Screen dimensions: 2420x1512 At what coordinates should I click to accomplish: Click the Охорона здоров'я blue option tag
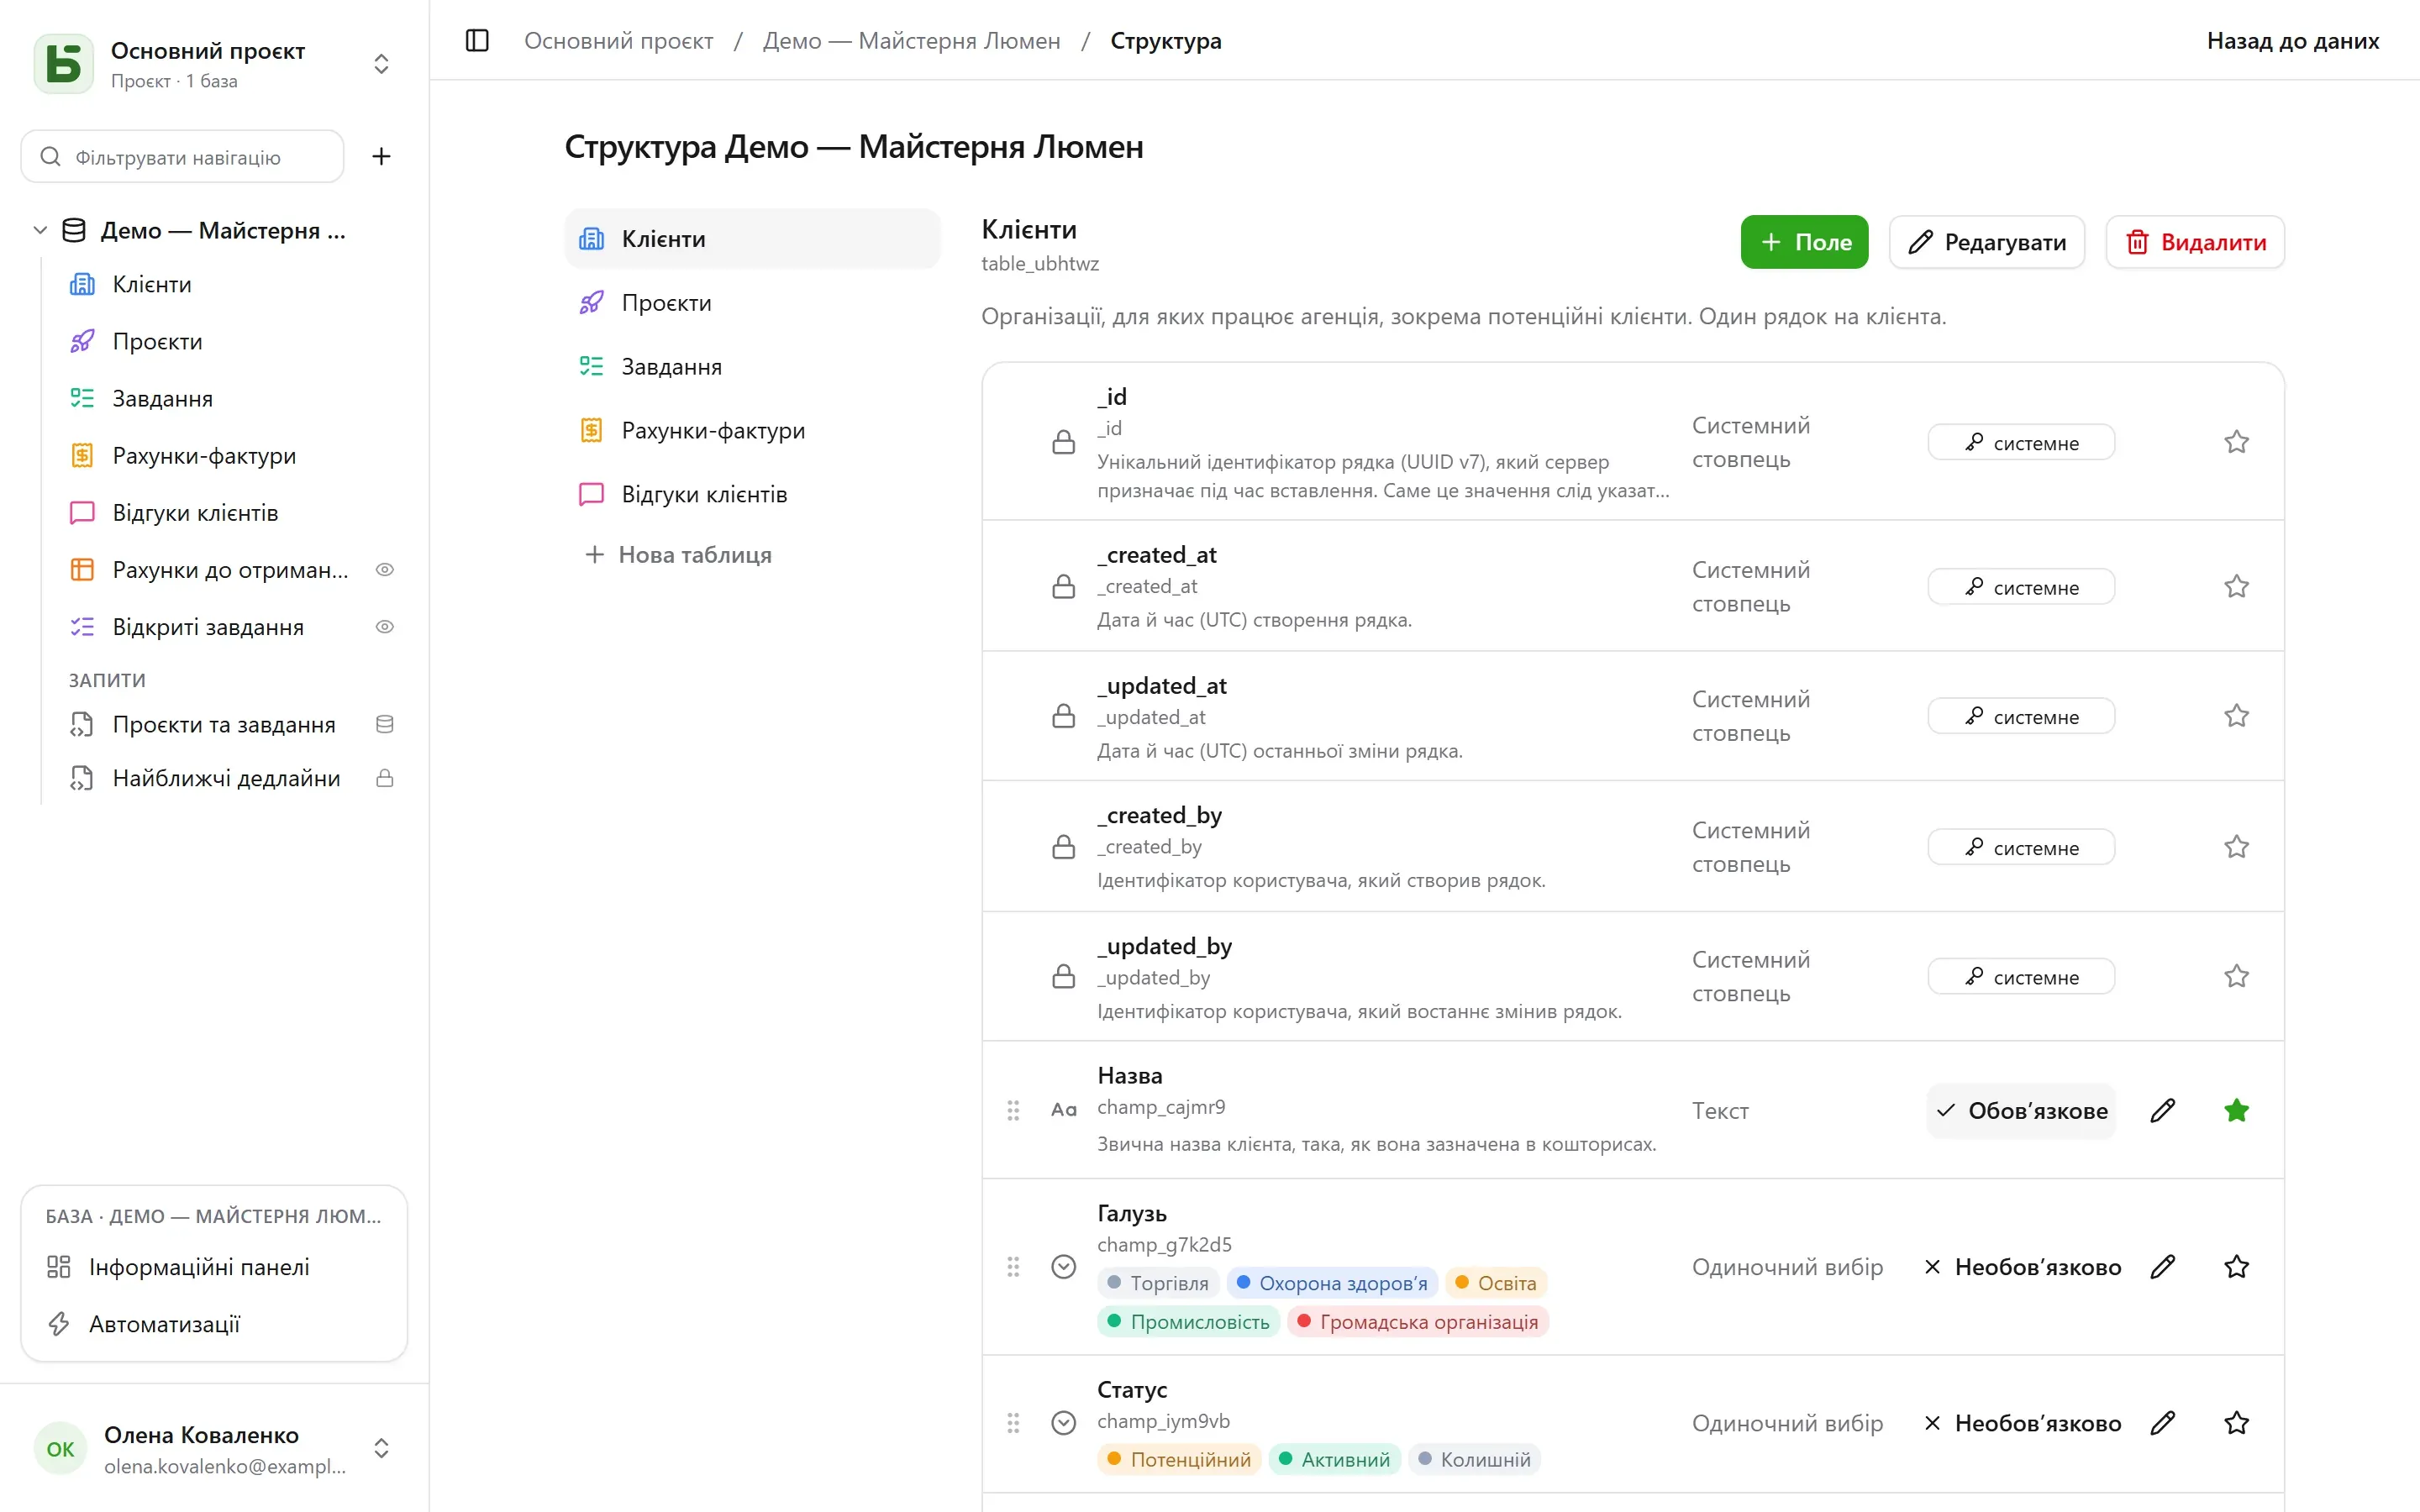pos(1332,1283)
